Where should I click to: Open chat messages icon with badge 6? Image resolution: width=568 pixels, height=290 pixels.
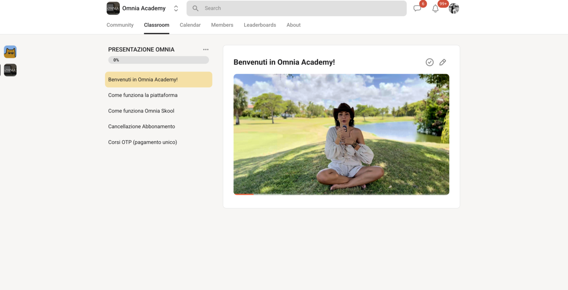click(x=417, y=8)
